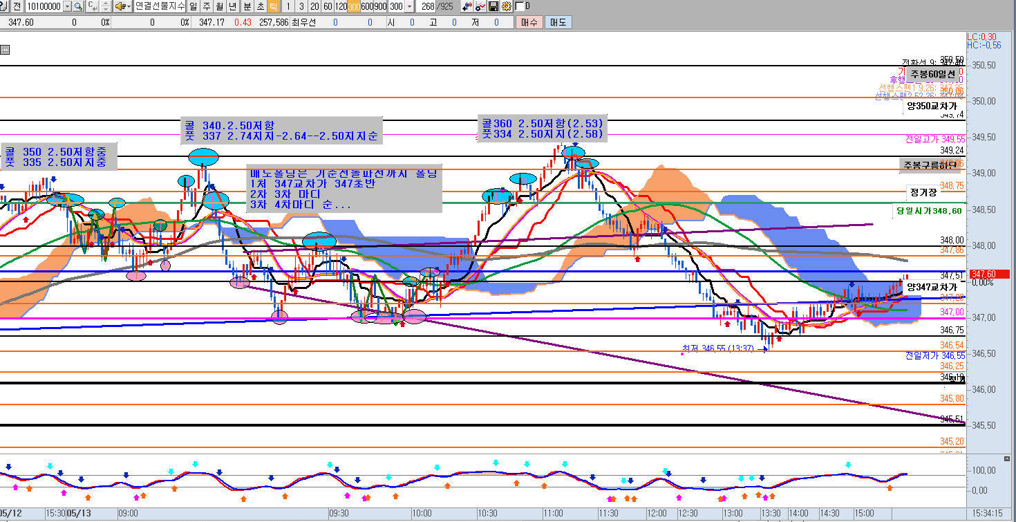Click the grayed C link icon
The height and width of the screenshot is (522, 1016).
[x=92, y=6]
